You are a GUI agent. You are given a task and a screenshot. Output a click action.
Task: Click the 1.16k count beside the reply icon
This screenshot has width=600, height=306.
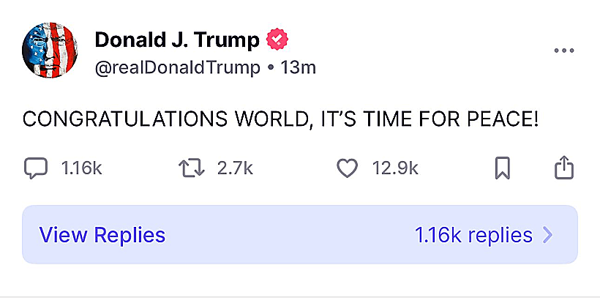[x=81, y=168]
